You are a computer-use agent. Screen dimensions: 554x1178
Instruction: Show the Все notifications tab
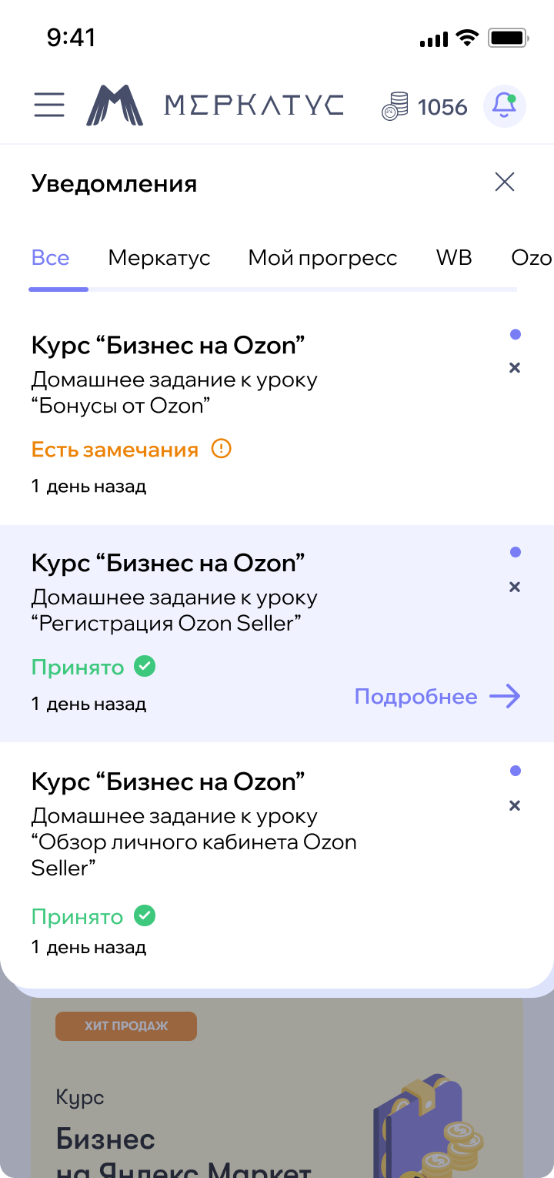click(51, 258)
